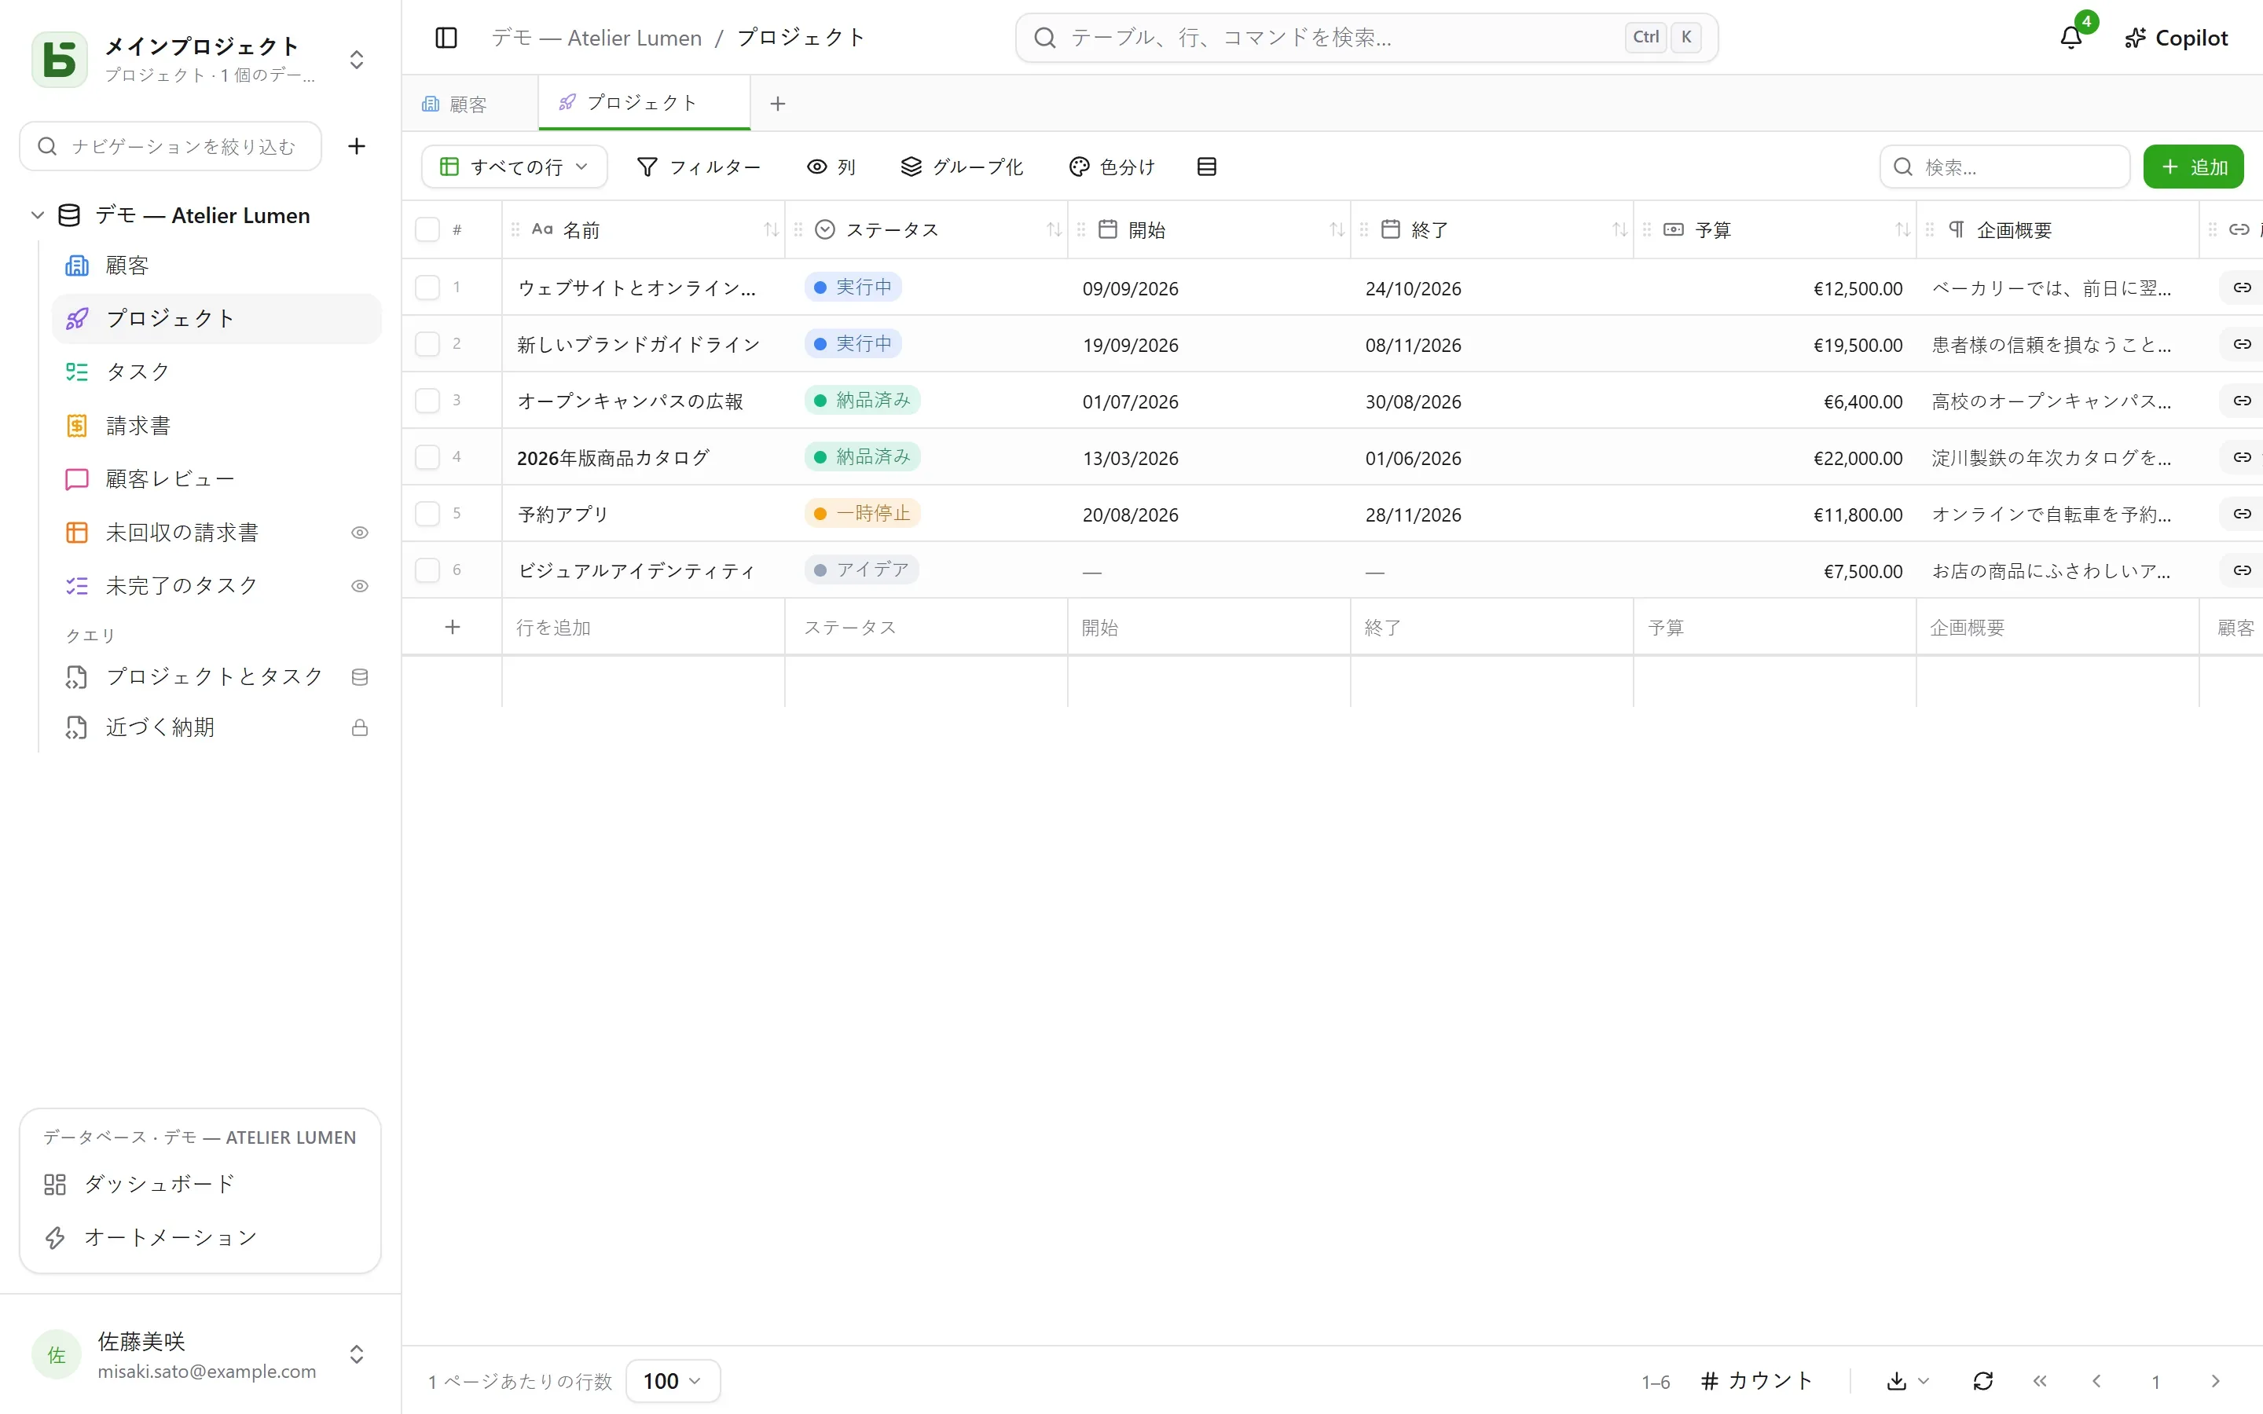Screen dimensions: 2263x1414
Task: Go to next page arrow
Action: click(2215, 1380)
